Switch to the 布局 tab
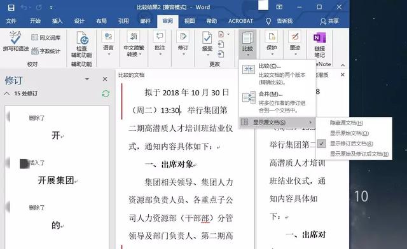The height and width of the screenshot is (249, 407). [101, 21]
